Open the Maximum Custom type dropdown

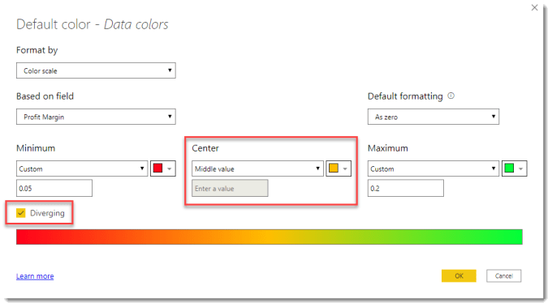click(x=433, y=168)
